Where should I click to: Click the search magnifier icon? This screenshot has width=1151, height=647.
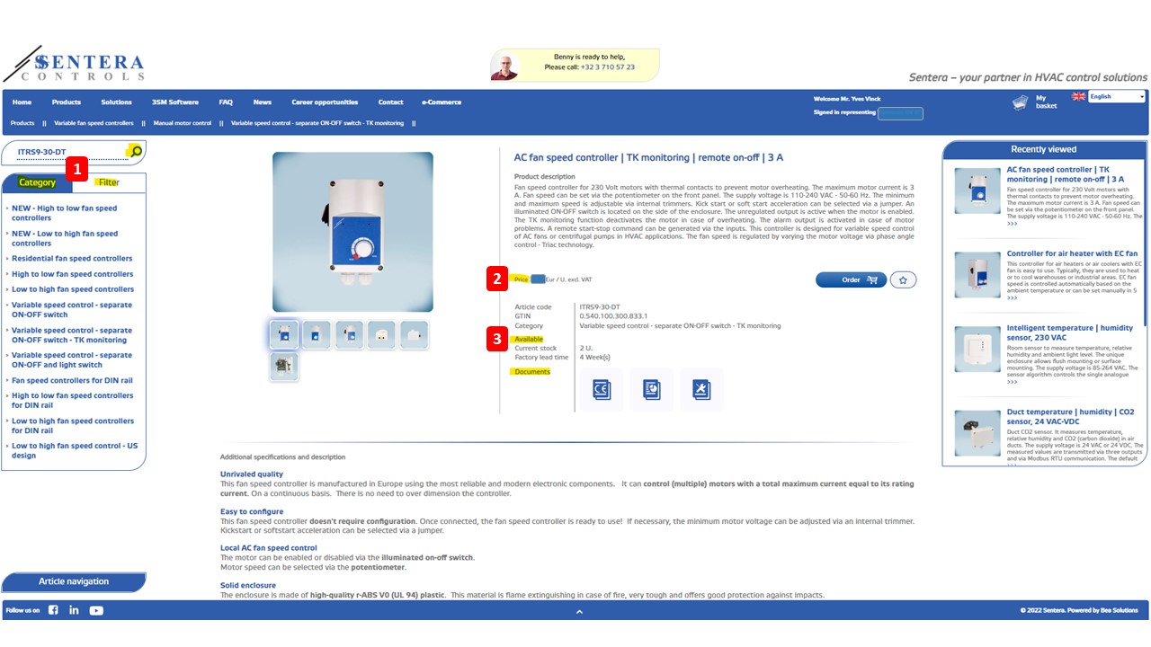(x=135, y=151)
